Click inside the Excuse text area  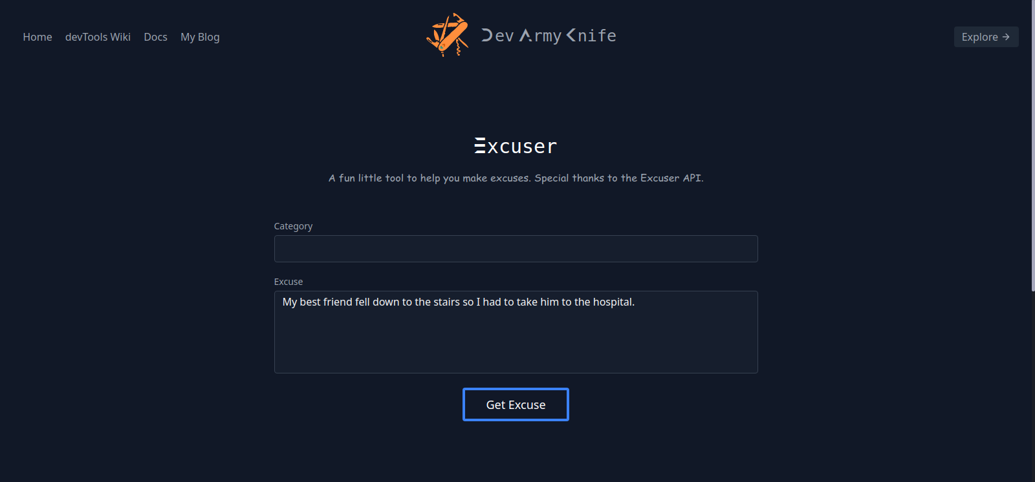(516, 332)
